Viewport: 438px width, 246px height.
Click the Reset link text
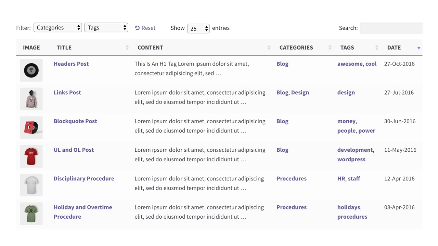149,28
